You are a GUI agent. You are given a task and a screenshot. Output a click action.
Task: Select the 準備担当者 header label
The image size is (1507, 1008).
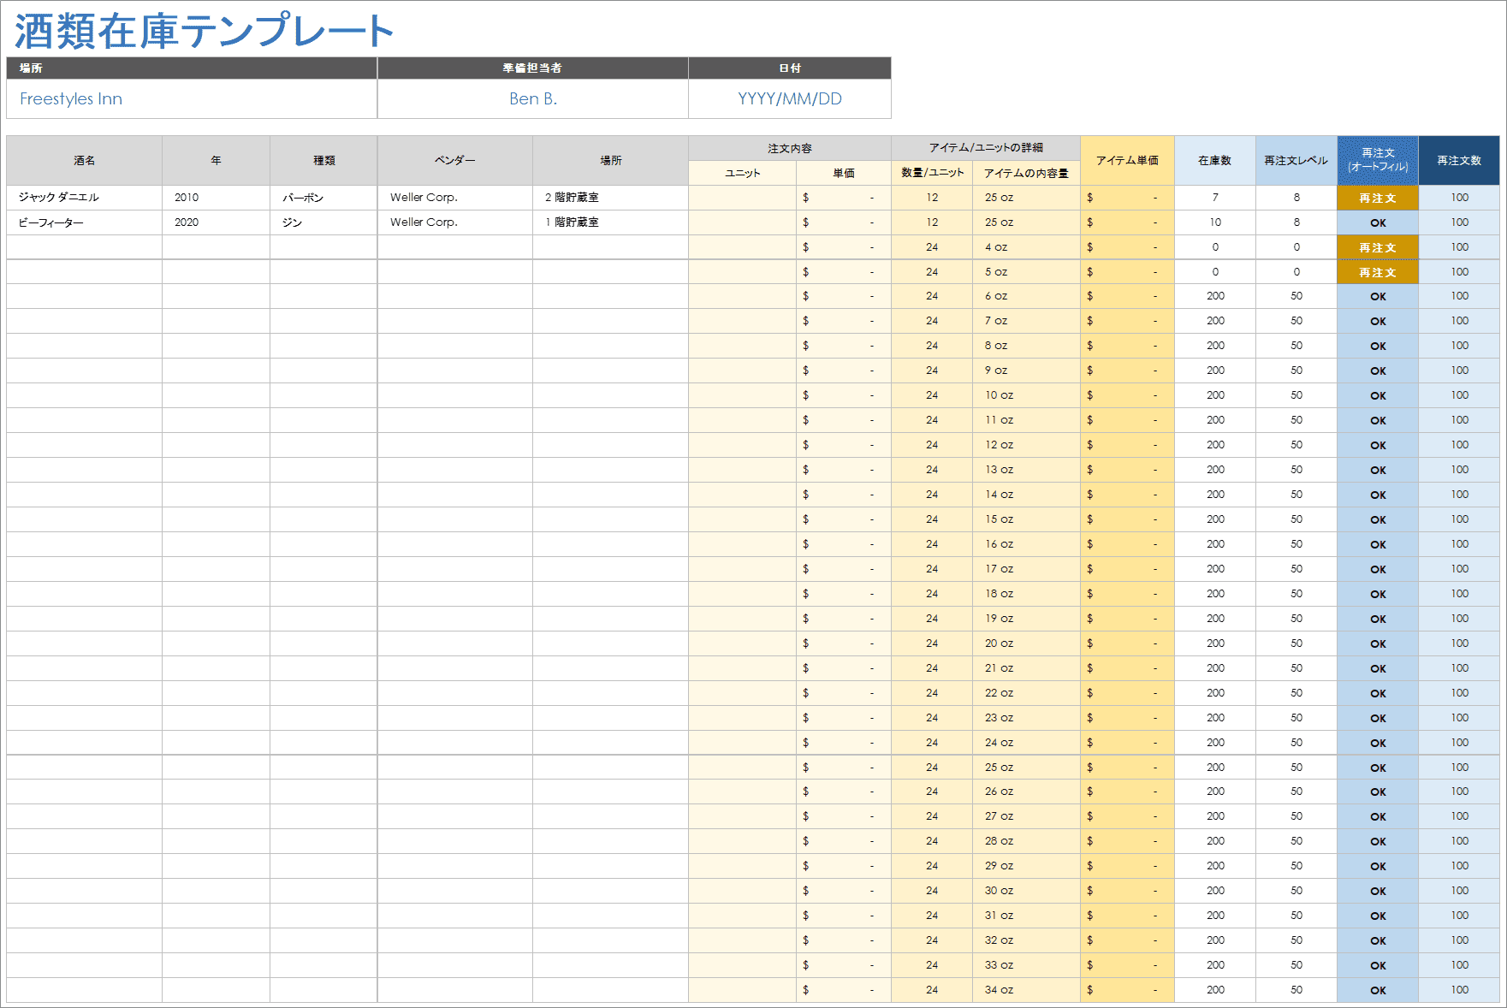[x=532, y=68]
